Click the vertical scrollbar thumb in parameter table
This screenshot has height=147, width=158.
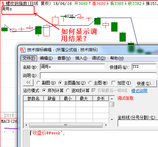tap(112, 104)
